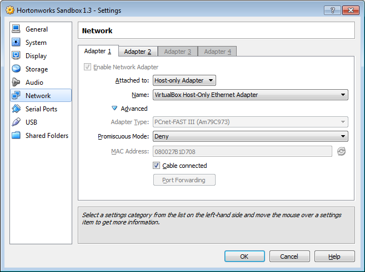Open the Attached to dropdown
365x272 pixels.
click(184, 80)
